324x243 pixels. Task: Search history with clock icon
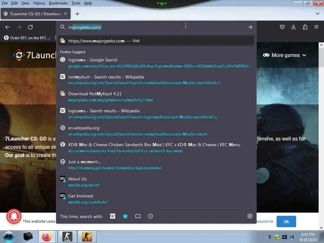click(x=150, y=216)
